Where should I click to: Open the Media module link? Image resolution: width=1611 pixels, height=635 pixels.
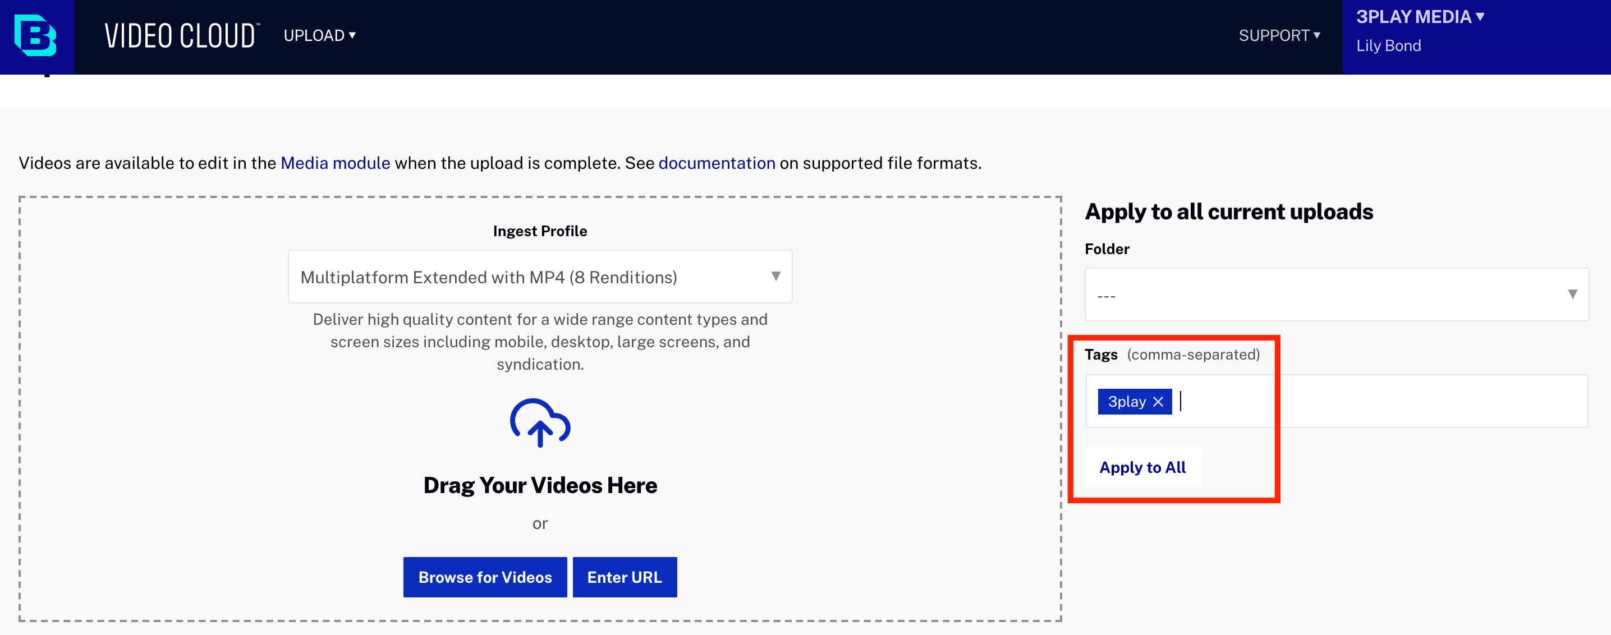(335, 163)
